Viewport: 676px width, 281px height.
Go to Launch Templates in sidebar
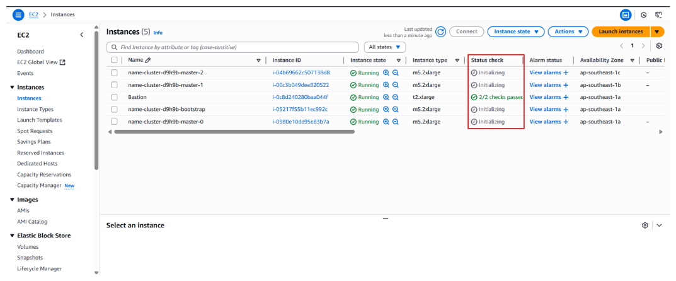click(x=40, y=120)
